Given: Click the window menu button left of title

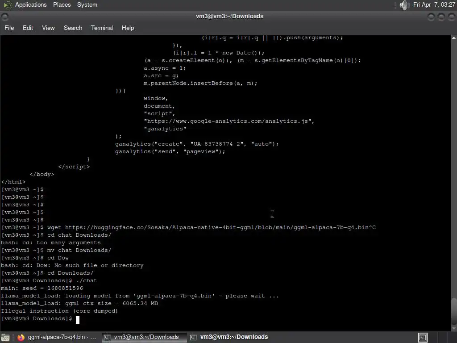Looking at the screenshot, I should pos(4,17).
